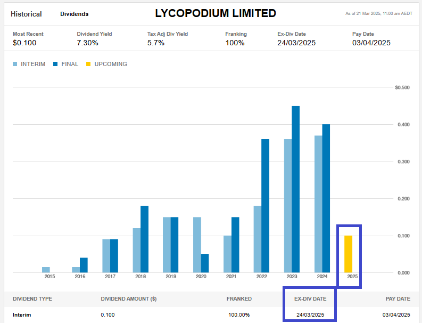Click the PAY DATE column header
422x323 pixels.
click(x=398, y=298)
